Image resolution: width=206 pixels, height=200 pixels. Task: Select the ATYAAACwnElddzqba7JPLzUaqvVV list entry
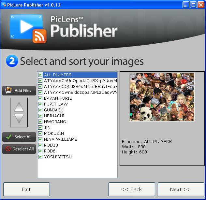tap(81, 92)
